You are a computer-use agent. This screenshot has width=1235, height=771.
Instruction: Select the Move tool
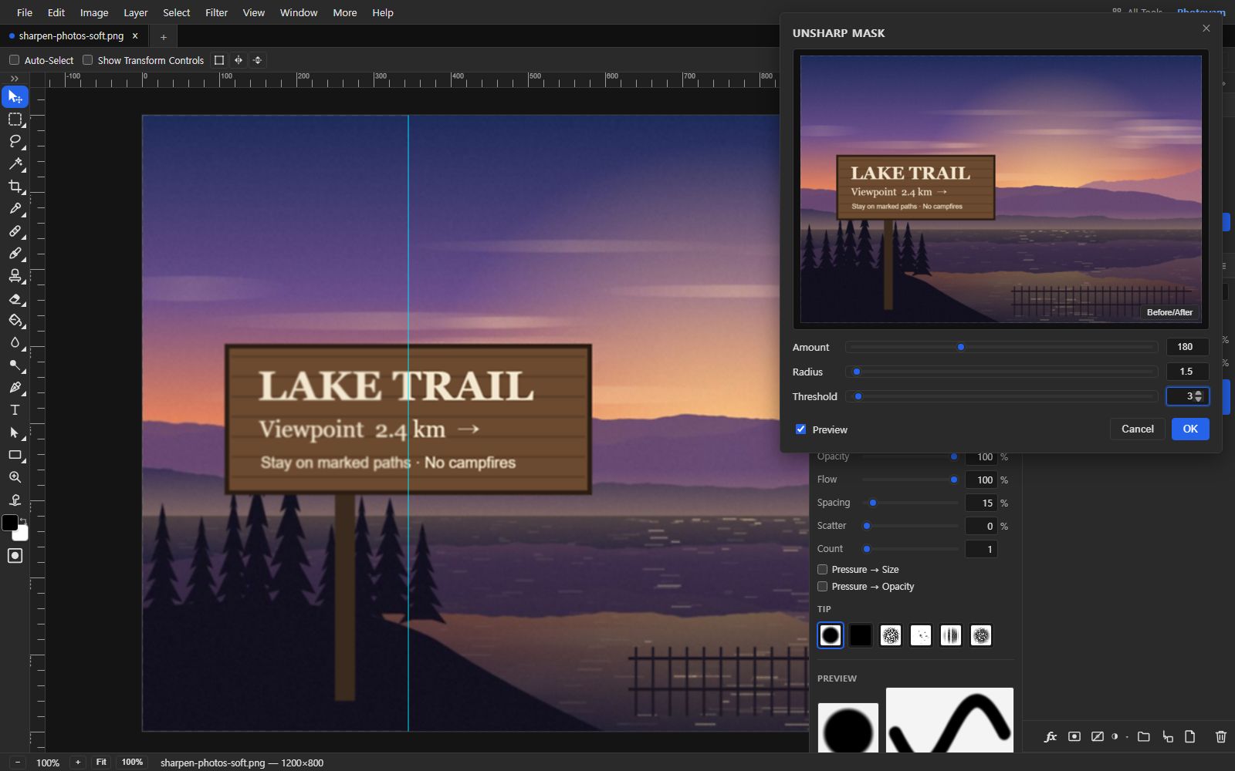point(15,97)
